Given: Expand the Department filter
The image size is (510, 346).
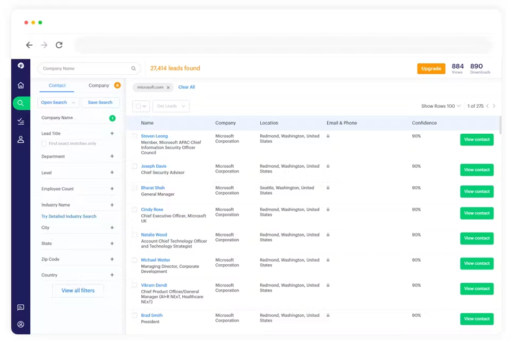Looking at the screenshot, I should [x=112, y=156].
